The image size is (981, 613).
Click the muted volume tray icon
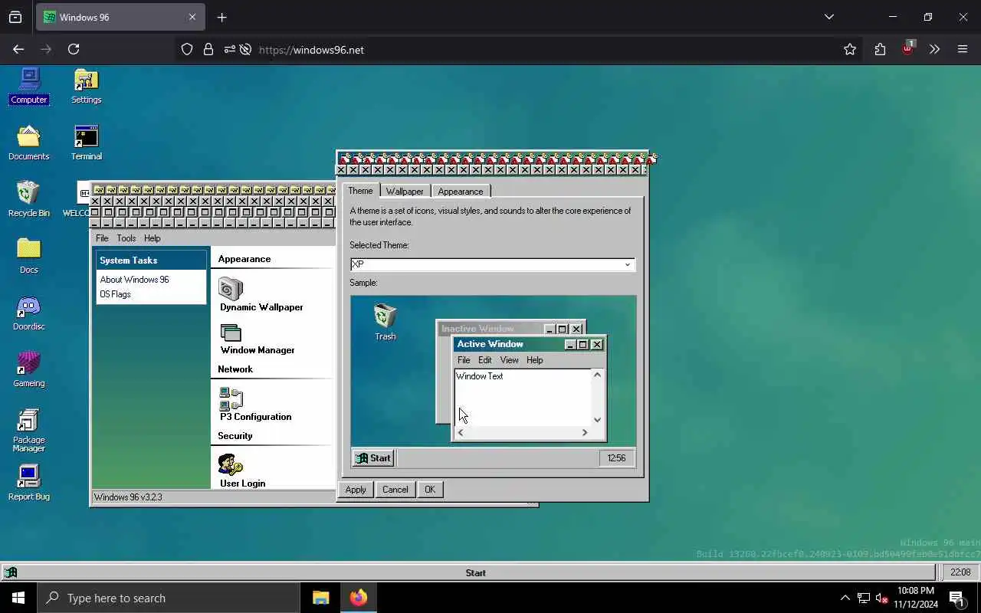pyautogui.click(x=881, y=598)
